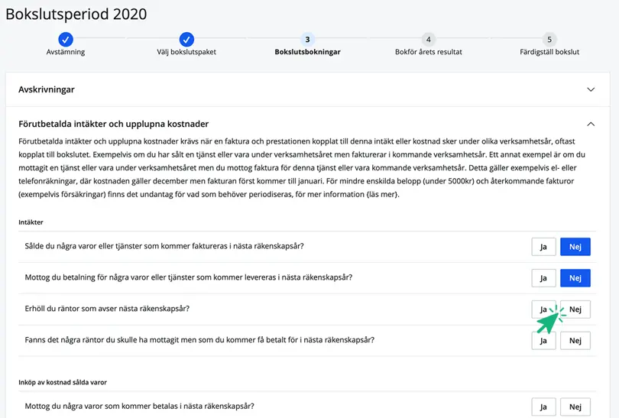Answer Nej for Mottog du några varor
This screenshot has width=619, height=418.
pyautogui.click(x=575, y=407)
